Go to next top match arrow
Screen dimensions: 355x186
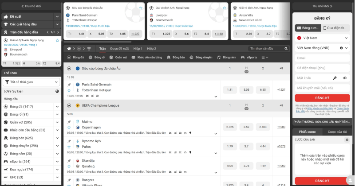point(58,32)
